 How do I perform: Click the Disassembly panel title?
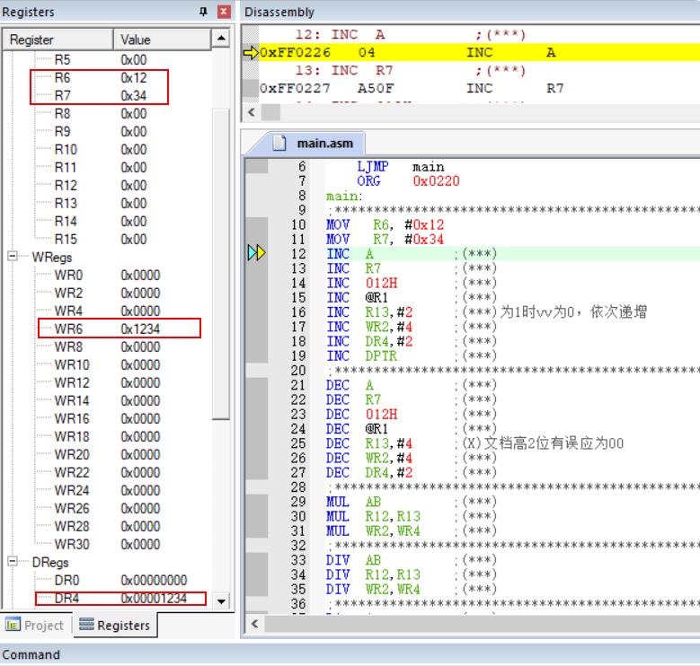(279, 12)
